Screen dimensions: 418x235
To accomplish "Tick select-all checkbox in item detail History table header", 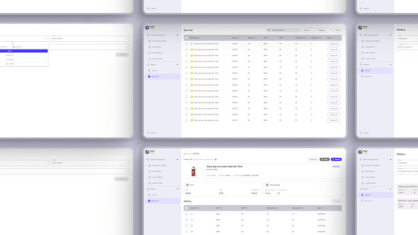I will pyautogui.click(x=187, y=208).
